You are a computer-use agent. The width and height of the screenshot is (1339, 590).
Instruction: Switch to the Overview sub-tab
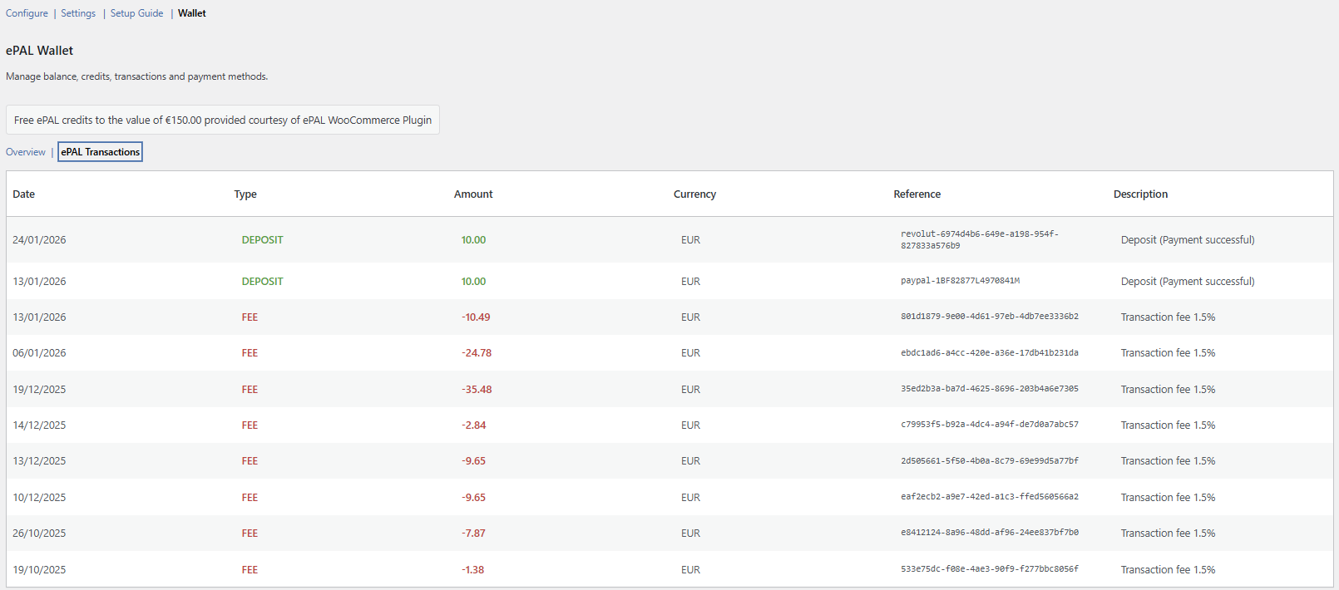26,152
